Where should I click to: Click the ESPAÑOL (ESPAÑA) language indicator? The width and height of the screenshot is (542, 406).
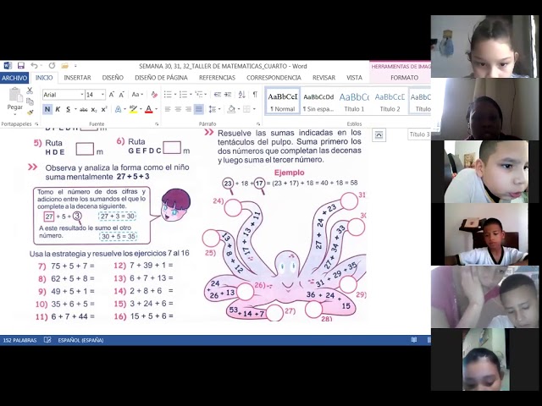tap(80, 340)
